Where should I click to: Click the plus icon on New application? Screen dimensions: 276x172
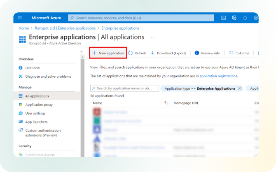[94, 53]
